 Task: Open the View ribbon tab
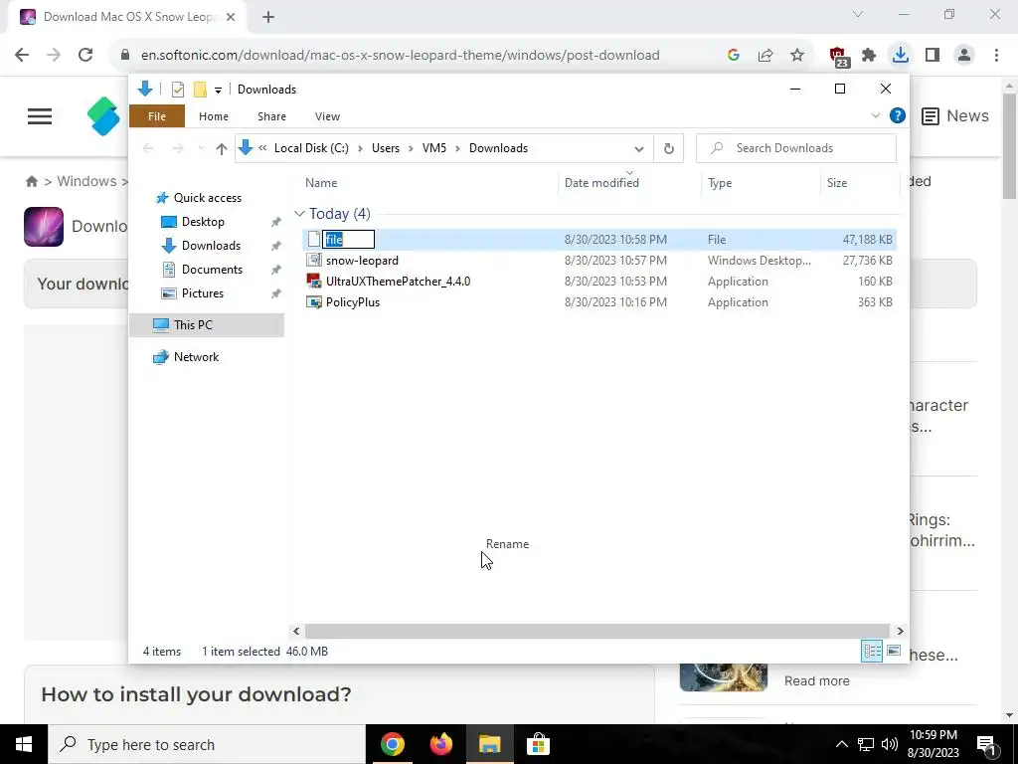point(327,116)
